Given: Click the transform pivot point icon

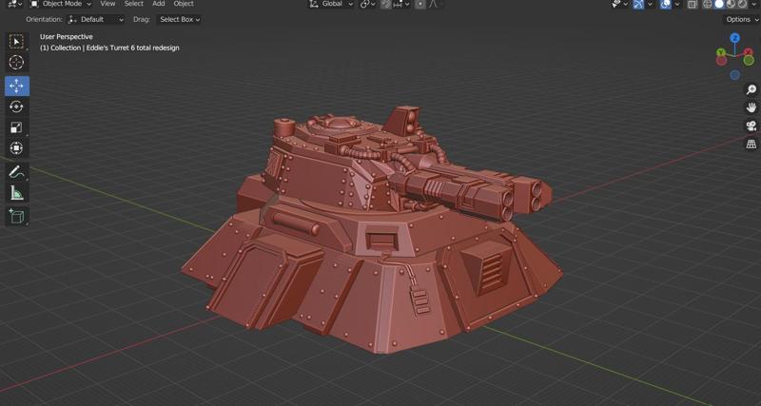Looking at the screenshot, I should point(365,4).
